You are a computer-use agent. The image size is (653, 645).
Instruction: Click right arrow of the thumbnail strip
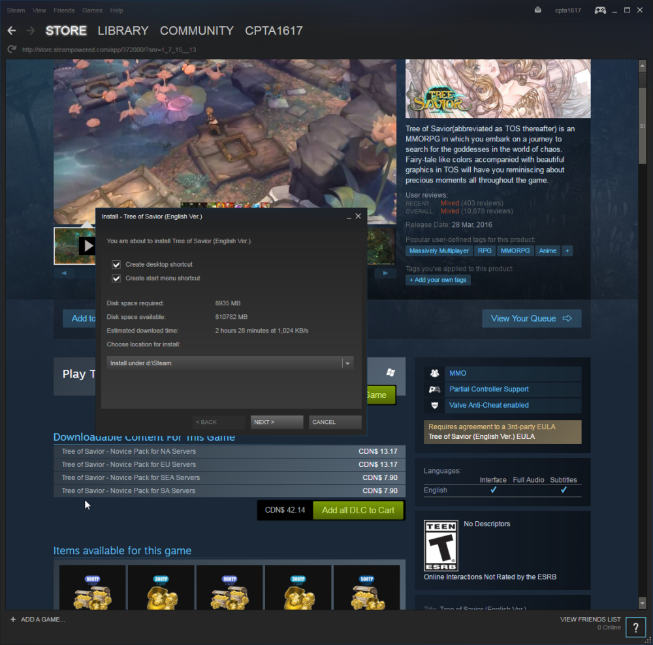click(385, 273)
